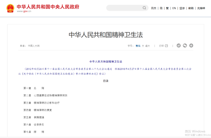Click the source 中国人大网
Image resolution: width=211 pixels, height=138 pixels.
[34, 46]
